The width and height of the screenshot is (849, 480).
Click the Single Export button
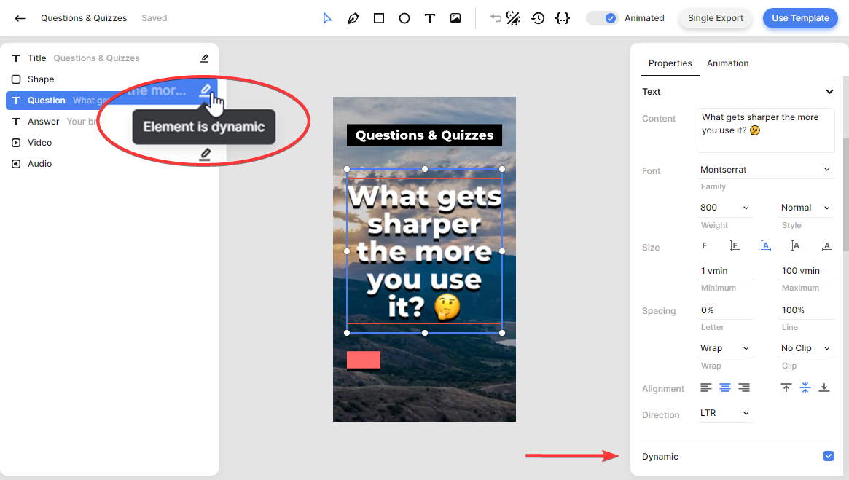[715, 18]
